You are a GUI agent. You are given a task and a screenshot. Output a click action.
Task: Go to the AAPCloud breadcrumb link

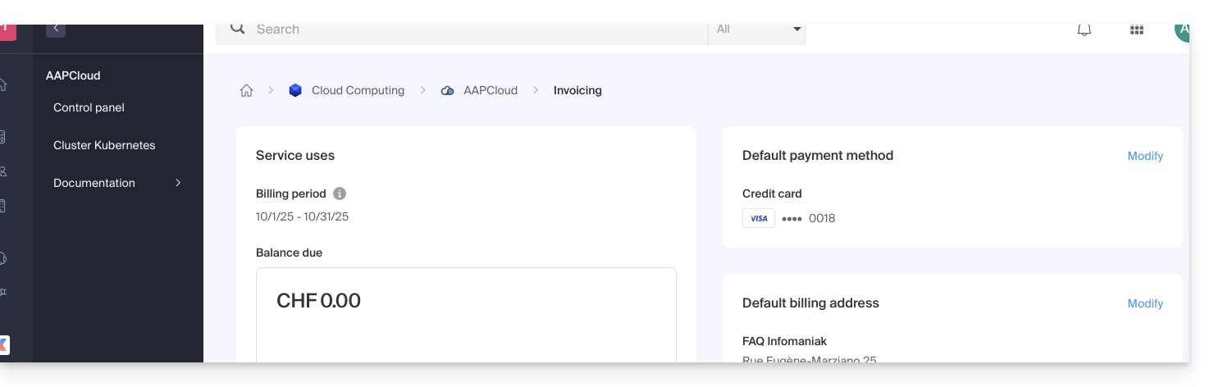[491, 91]
